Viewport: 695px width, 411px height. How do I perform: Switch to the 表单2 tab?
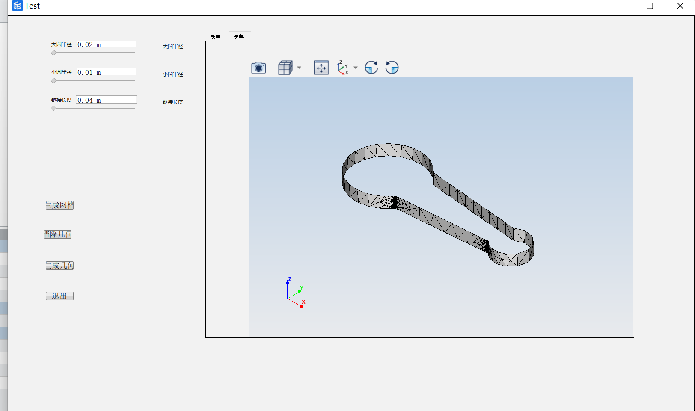(217, 36)
